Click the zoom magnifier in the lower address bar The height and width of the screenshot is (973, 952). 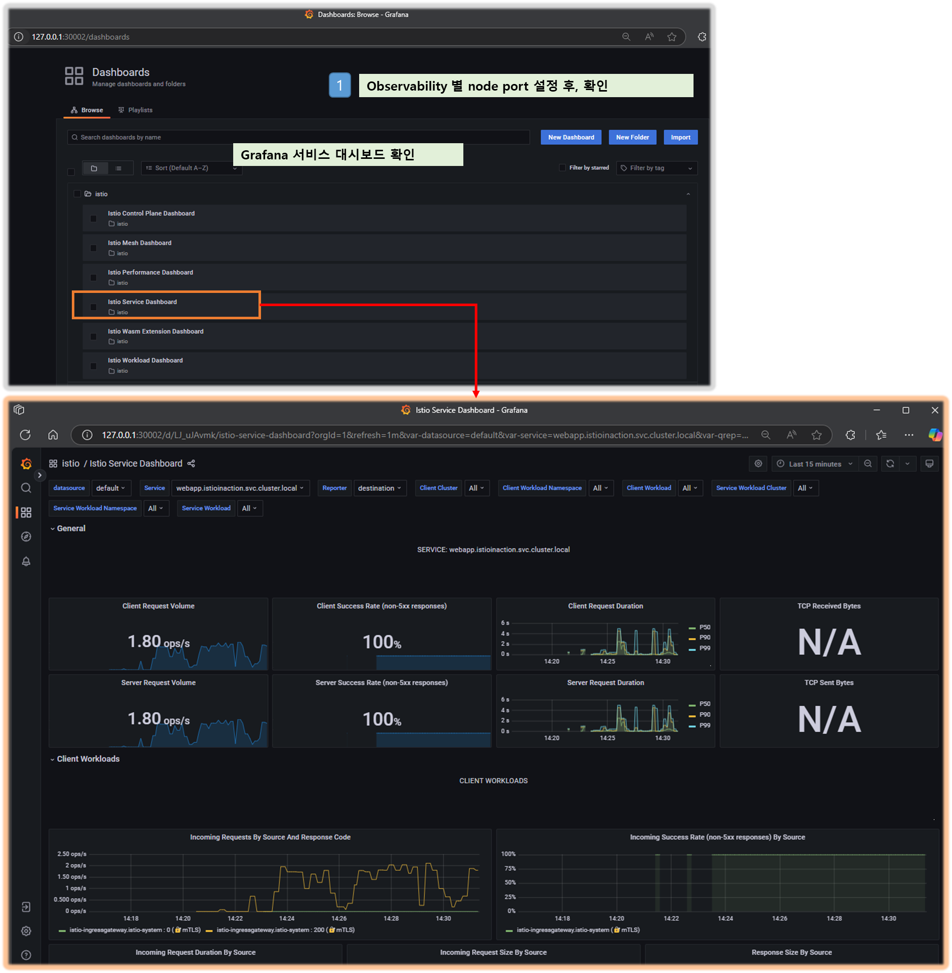click(x=766, y=435)
